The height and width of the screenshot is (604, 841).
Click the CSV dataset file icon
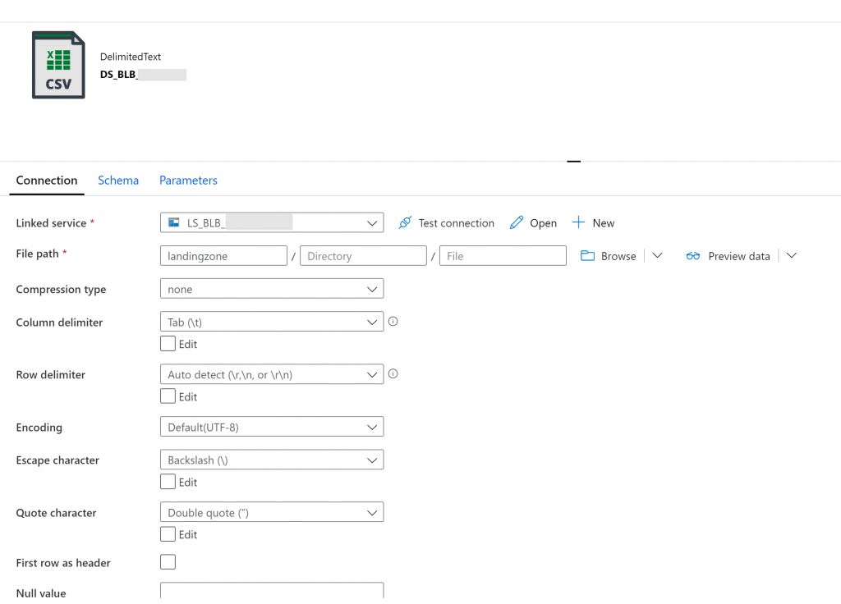[x=58, y=65]
